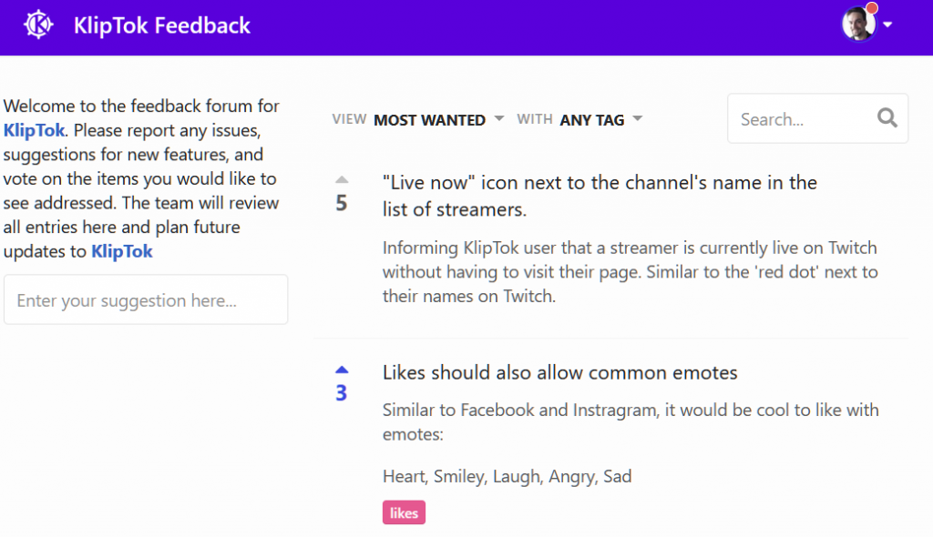Click the search magnifier icon
Image resolution: width=933 pixels, height=537 pixels.
coord(887,117)
